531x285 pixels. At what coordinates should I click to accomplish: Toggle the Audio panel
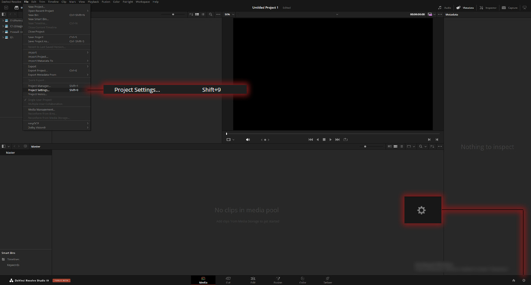445,8
